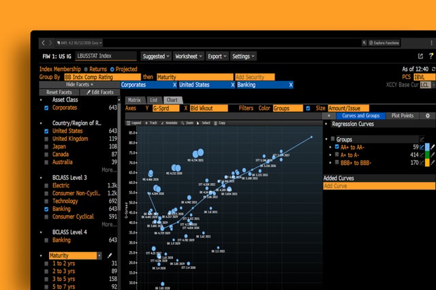Pick the Select chart tool
Viewport: 436px width, 290px height.
click(204, 123)
